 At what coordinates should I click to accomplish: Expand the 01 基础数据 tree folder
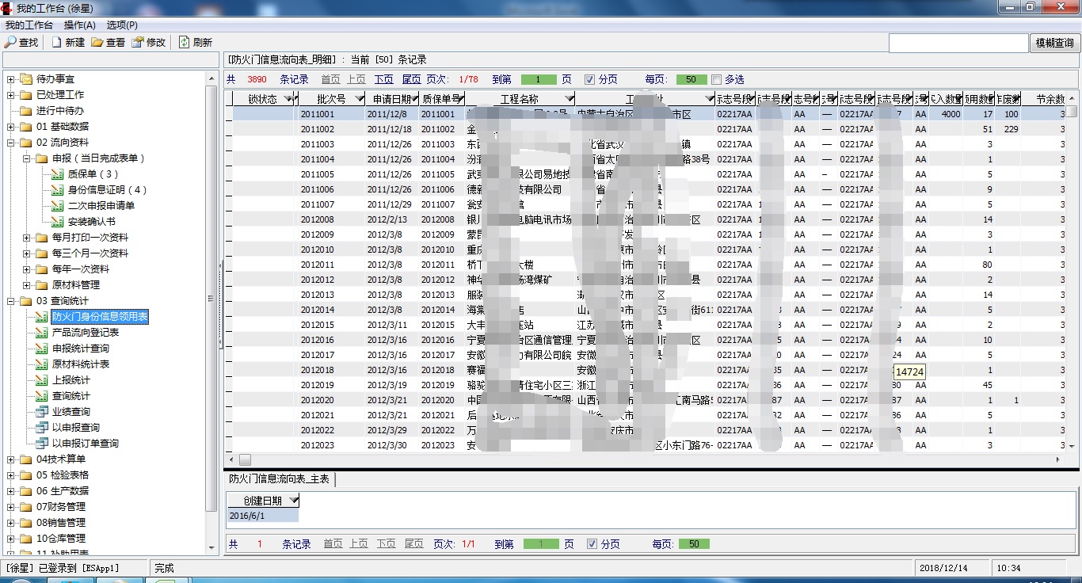pos(10,126)
